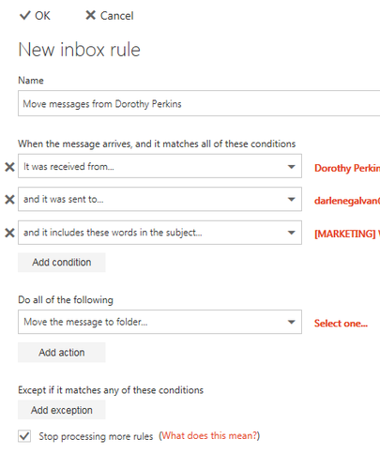The image size is (380, 469).
Task: Remove the 'and it was sent to' condition
Action: [9, 200]
